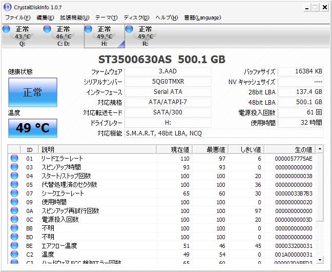Select the エアフロー温度 attribute text
332x272 pixels.
59,246
